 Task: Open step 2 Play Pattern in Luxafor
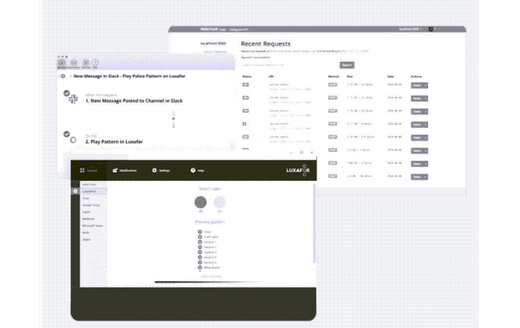pyautogui.click(x=114, y=142)
